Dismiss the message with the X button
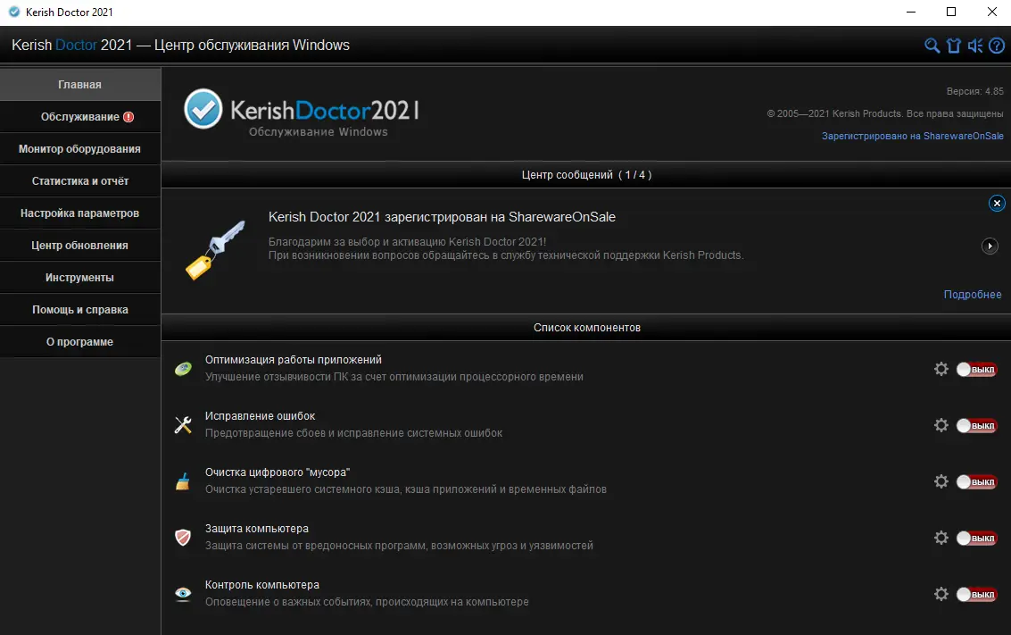The height and width of the screenshot is (635, 1011). point(997,203)
